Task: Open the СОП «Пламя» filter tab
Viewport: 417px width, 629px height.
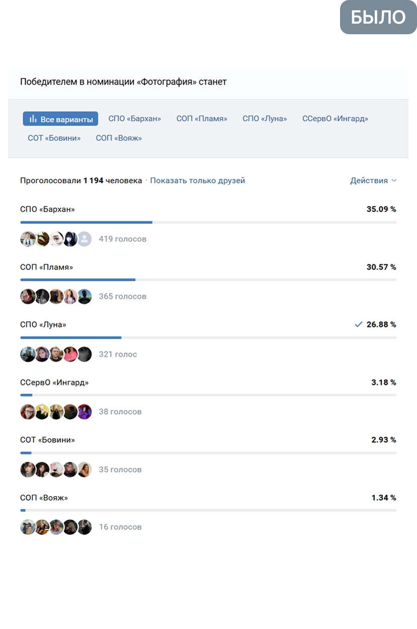Action: [202, 119]
